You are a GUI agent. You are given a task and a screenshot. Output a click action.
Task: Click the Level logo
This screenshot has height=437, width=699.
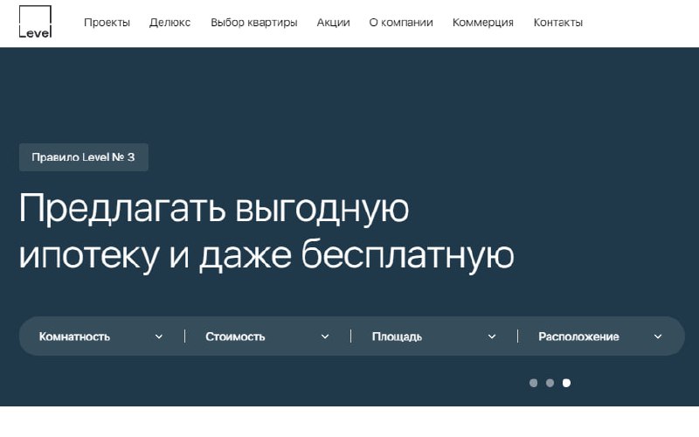(x=35, y=21)
